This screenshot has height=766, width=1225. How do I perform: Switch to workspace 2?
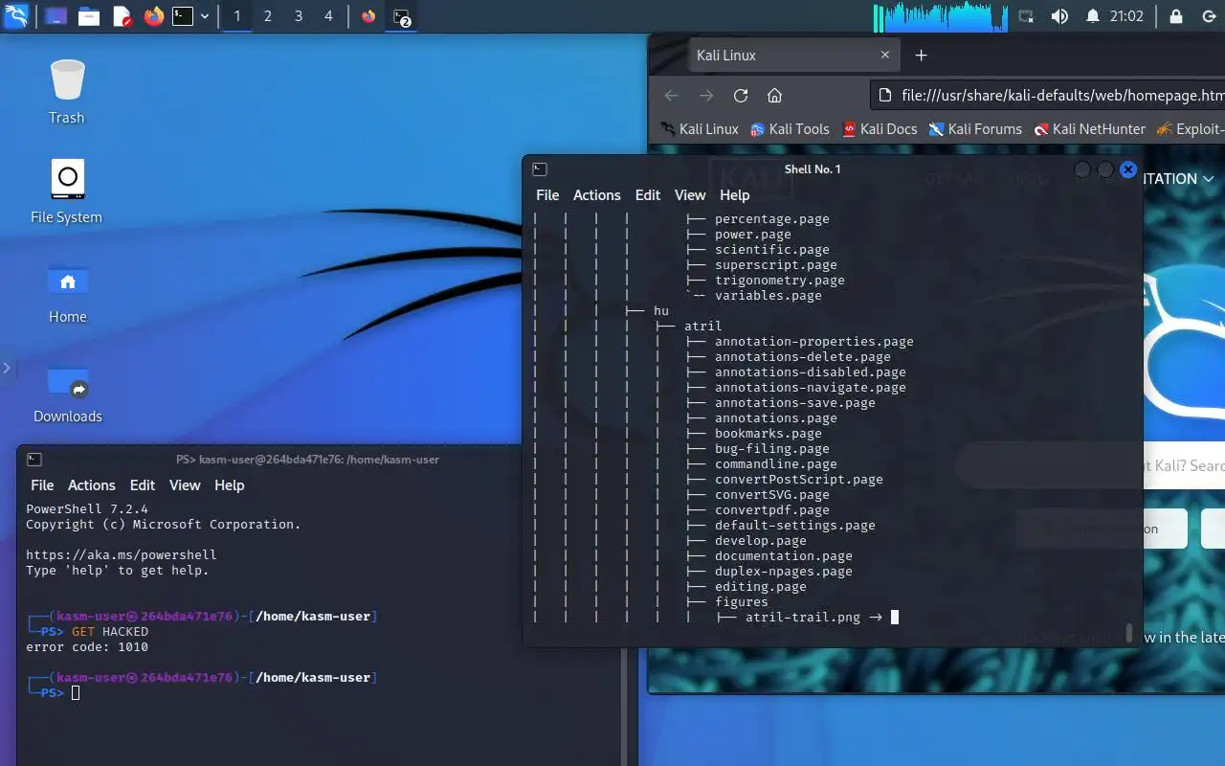coord(268,16)
